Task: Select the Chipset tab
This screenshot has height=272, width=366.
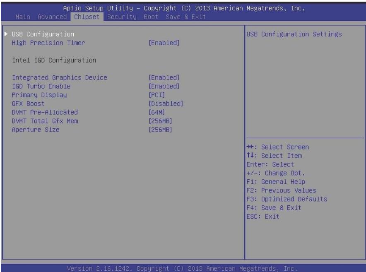Action: tap(87, 17)
